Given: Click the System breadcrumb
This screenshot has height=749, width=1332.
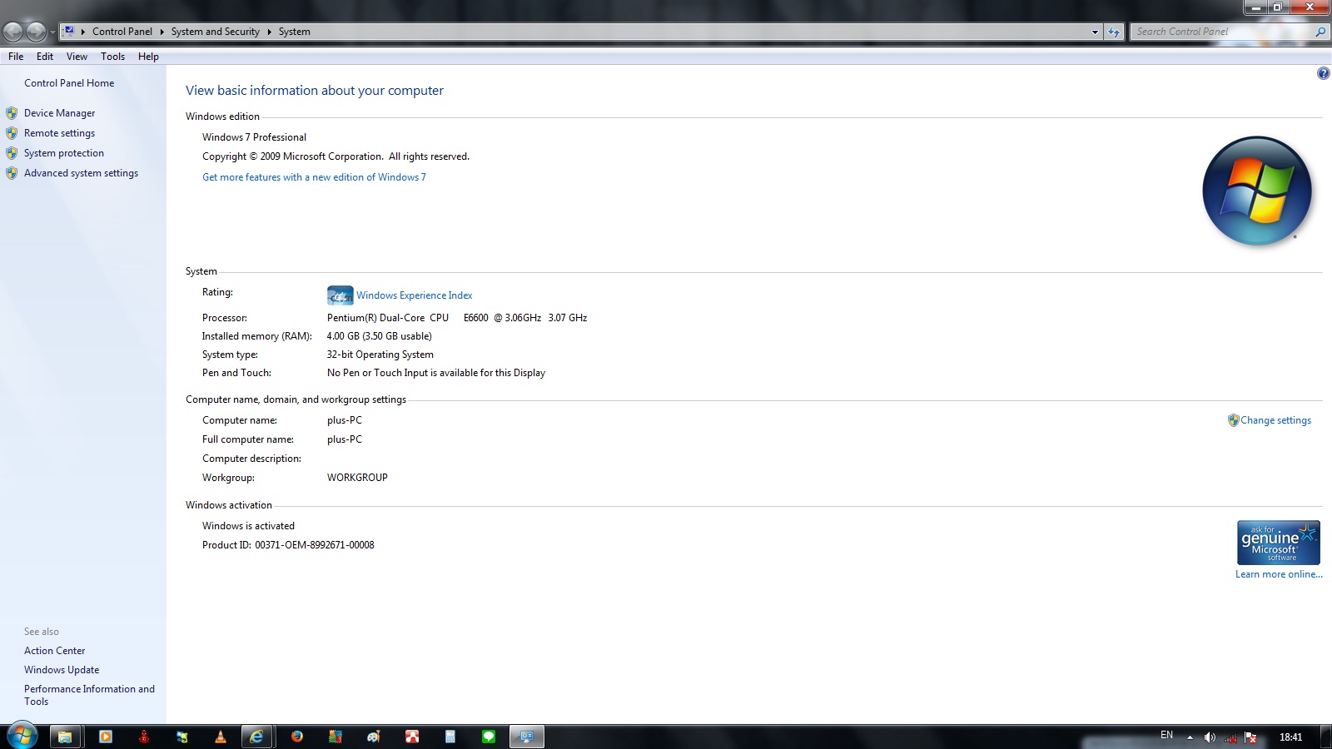Looking at the screenshot, I should coord(295,32).
